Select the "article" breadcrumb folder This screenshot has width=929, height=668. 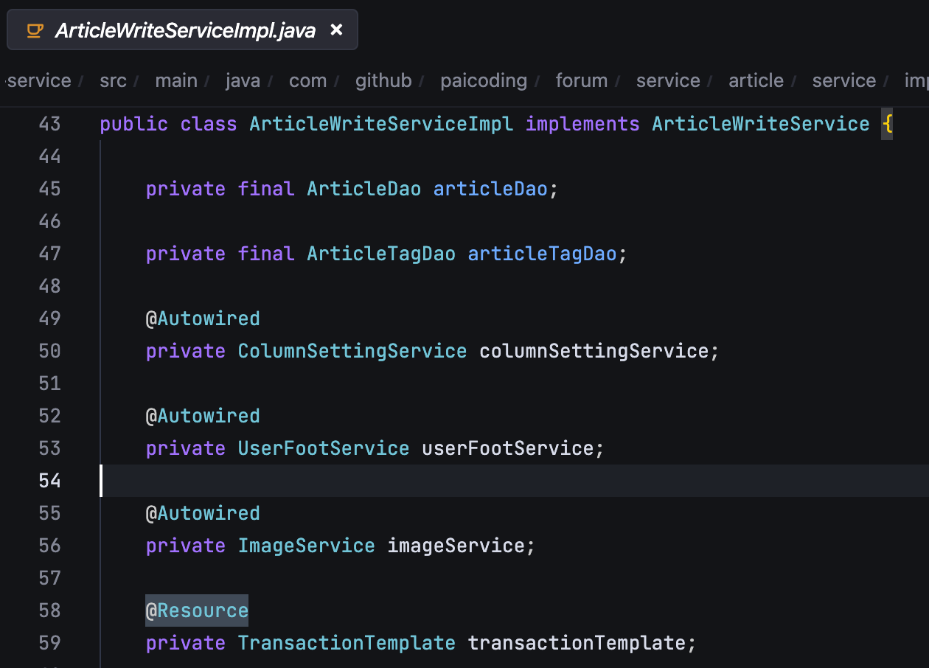coord(756,80)
